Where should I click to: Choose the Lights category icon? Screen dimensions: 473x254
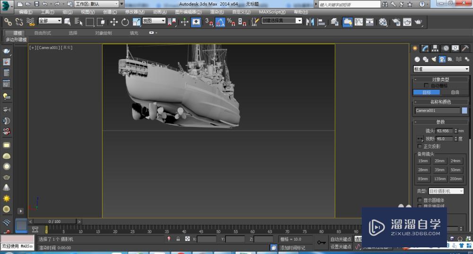pos(433,59)
